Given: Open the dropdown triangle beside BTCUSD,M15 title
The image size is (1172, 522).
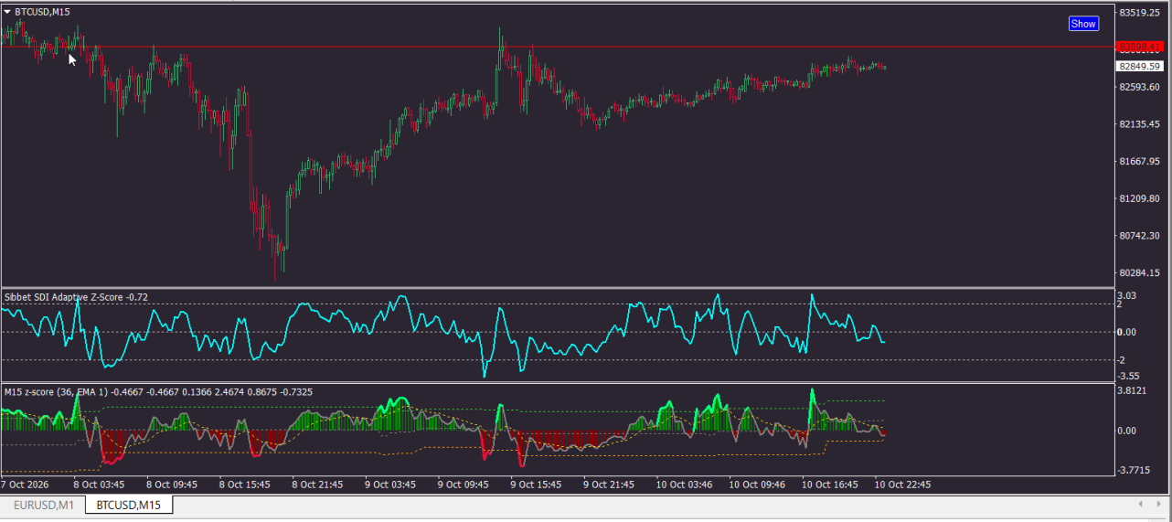Looking at the screenshot, I should [x=8, y=12].
